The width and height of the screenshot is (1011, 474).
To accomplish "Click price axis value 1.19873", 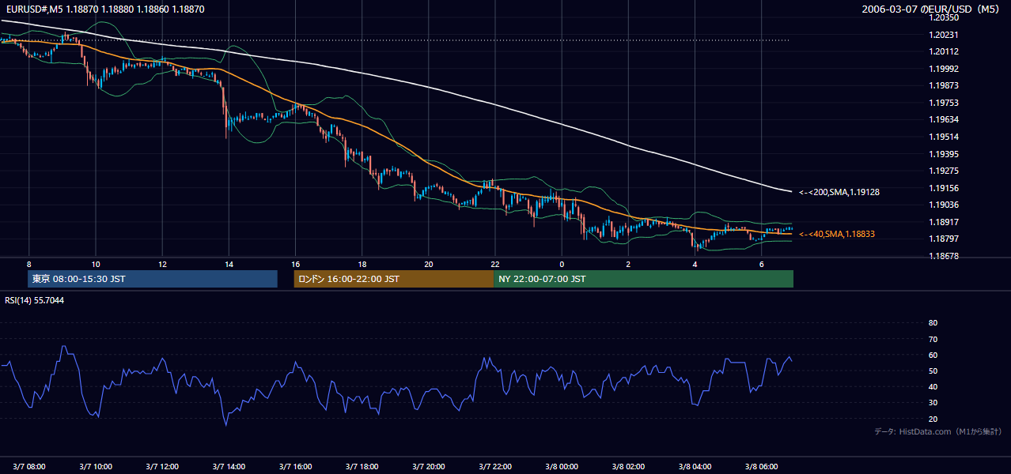I will (x=943, y=85).
